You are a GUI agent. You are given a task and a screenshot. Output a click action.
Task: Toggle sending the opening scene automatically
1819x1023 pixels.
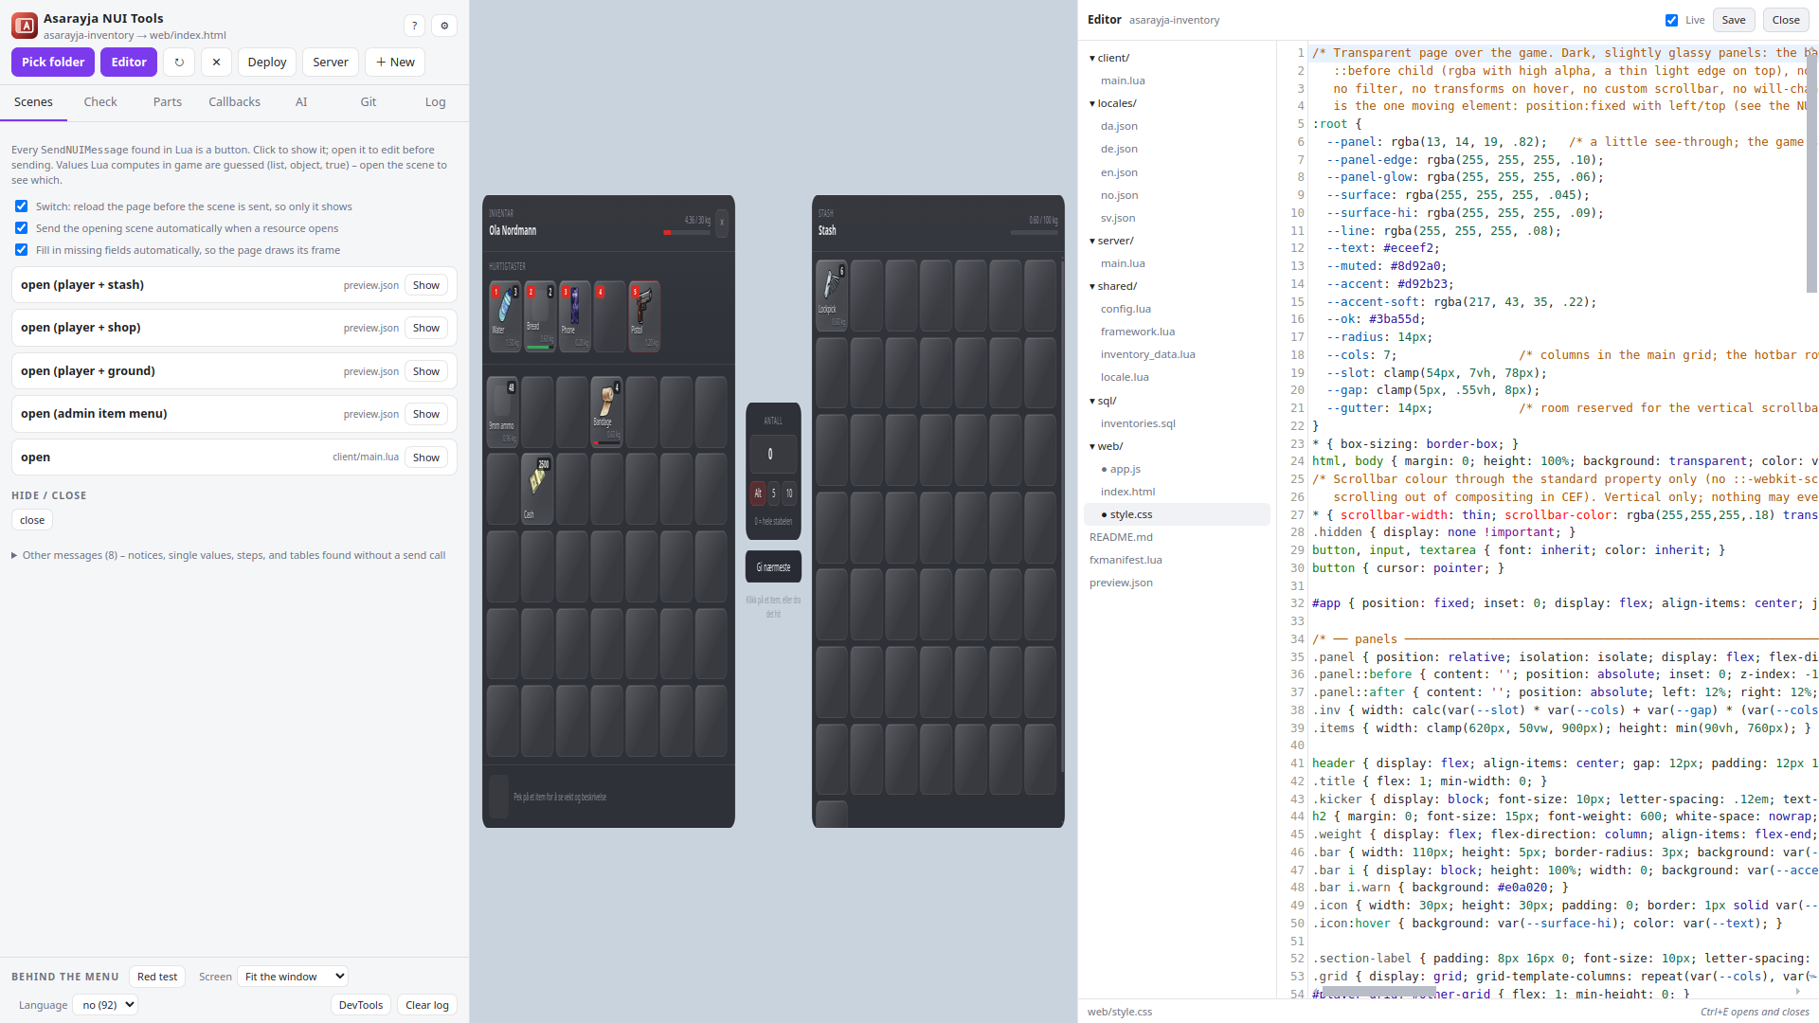point(21,228)
